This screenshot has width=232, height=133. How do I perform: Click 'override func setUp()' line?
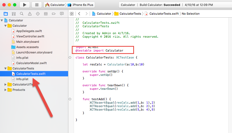click(103, 72)
